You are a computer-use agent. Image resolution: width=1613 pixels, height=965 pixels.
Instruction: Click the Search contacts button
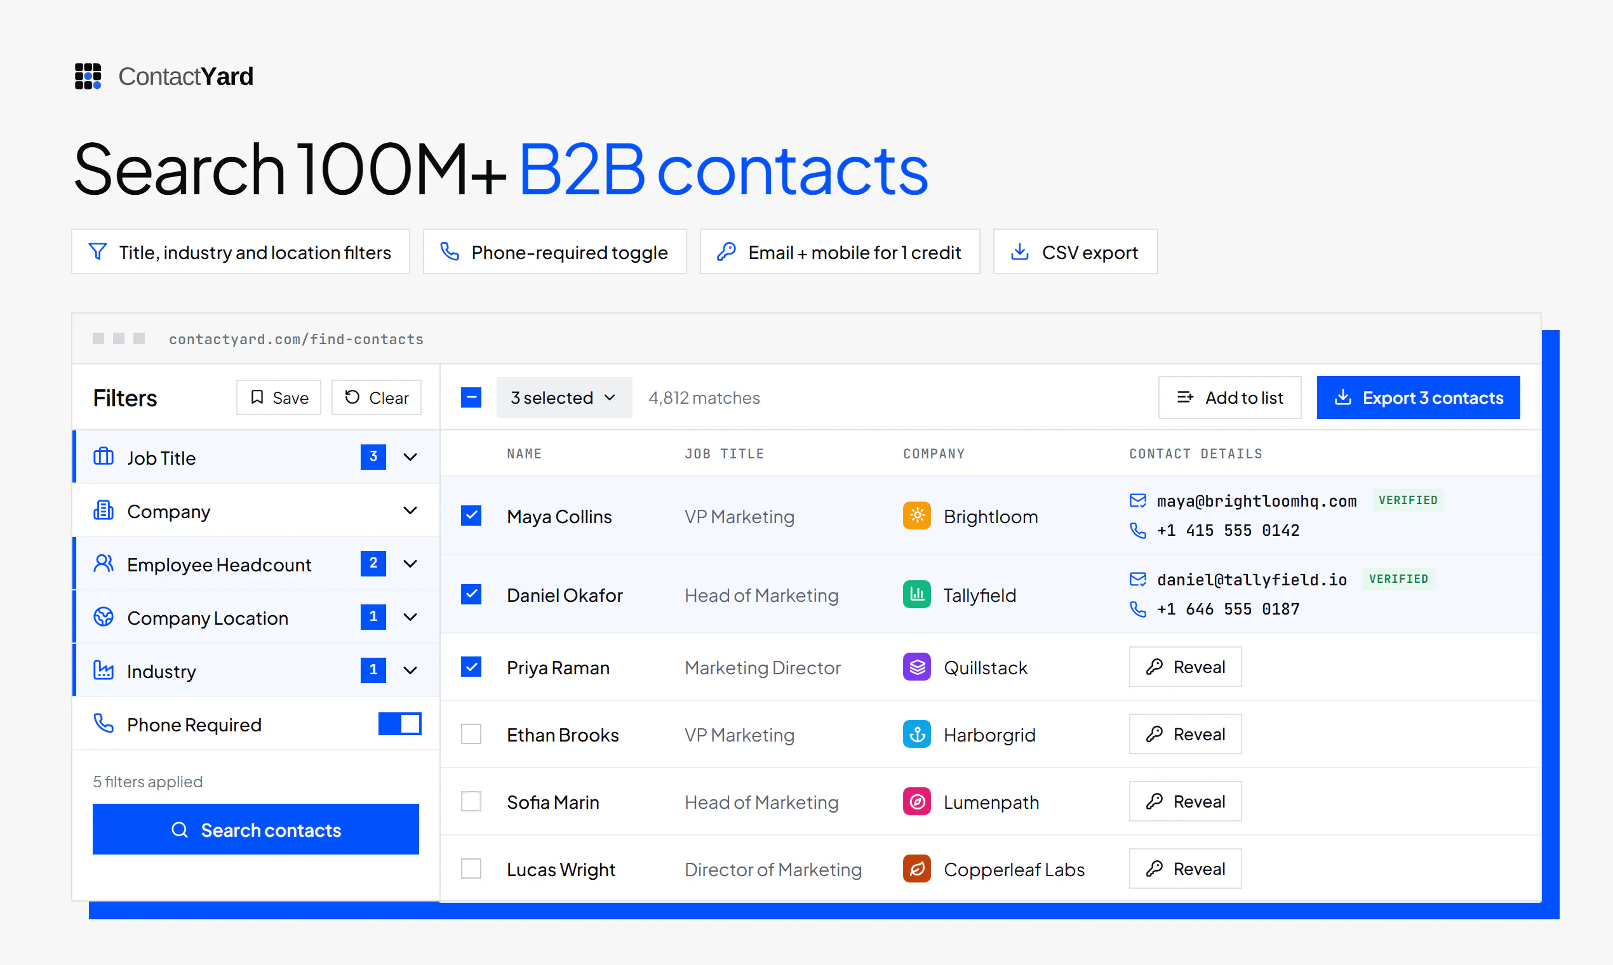pos(256,830)
